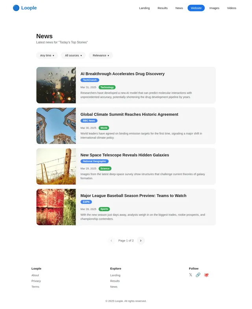
Task: Open the Terms footer link
Action: (35, 287)
